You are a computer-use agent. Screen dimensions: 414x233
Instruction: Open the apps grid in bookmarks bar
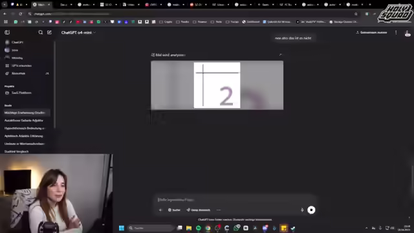pyautogui.click(x=6, y=22)
